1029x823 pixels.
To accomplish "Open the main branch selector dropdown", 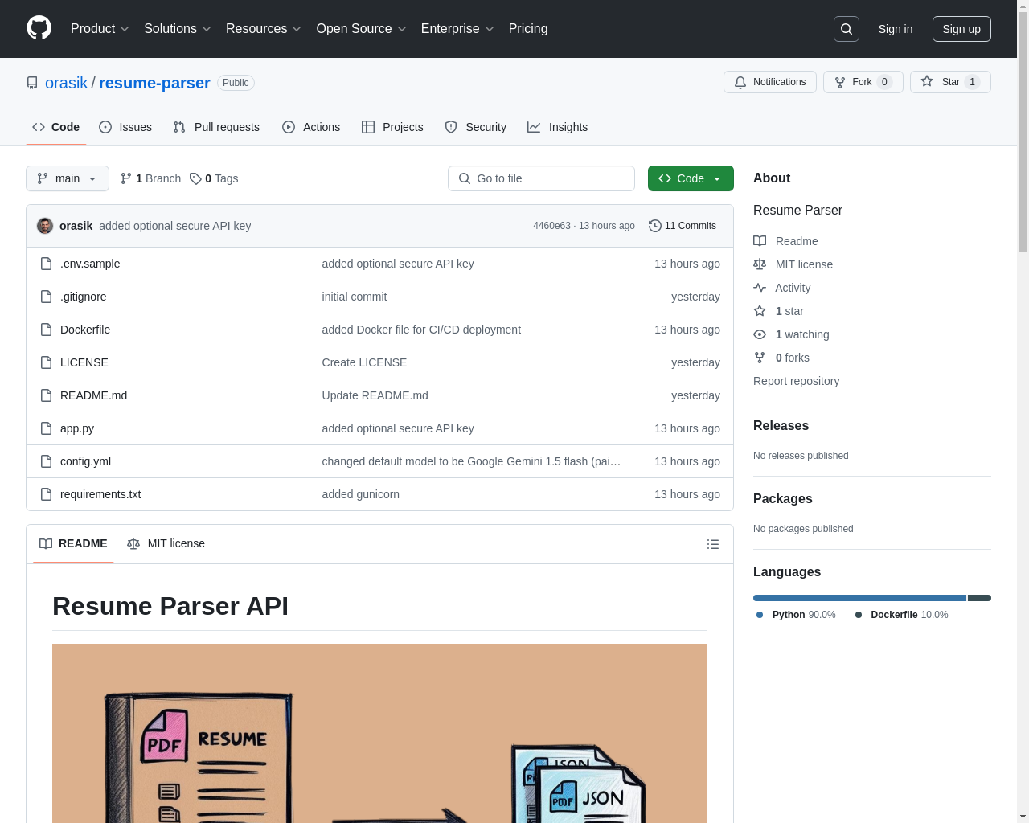I will [68, 178].
